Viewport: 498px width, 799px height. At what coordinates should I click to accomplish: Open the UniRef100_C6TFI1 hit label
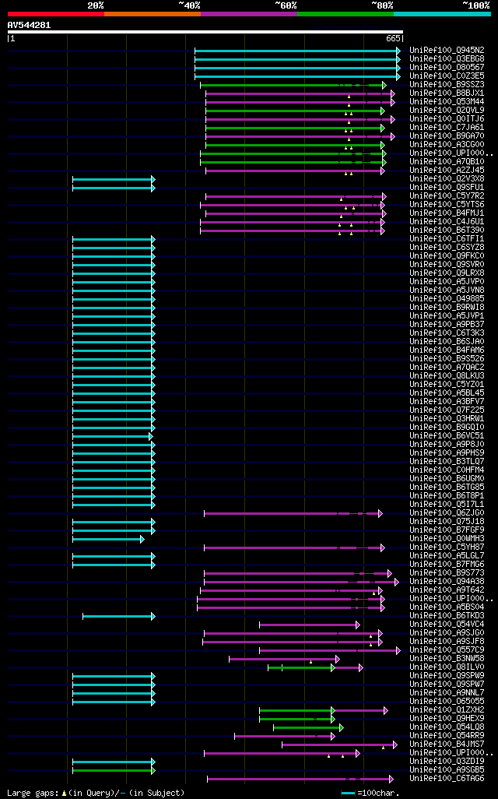tap(447, 238)
